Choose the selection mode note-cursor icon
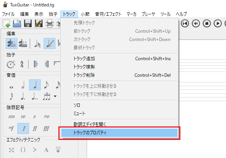 pyautogui.click(x=38, y=44)
